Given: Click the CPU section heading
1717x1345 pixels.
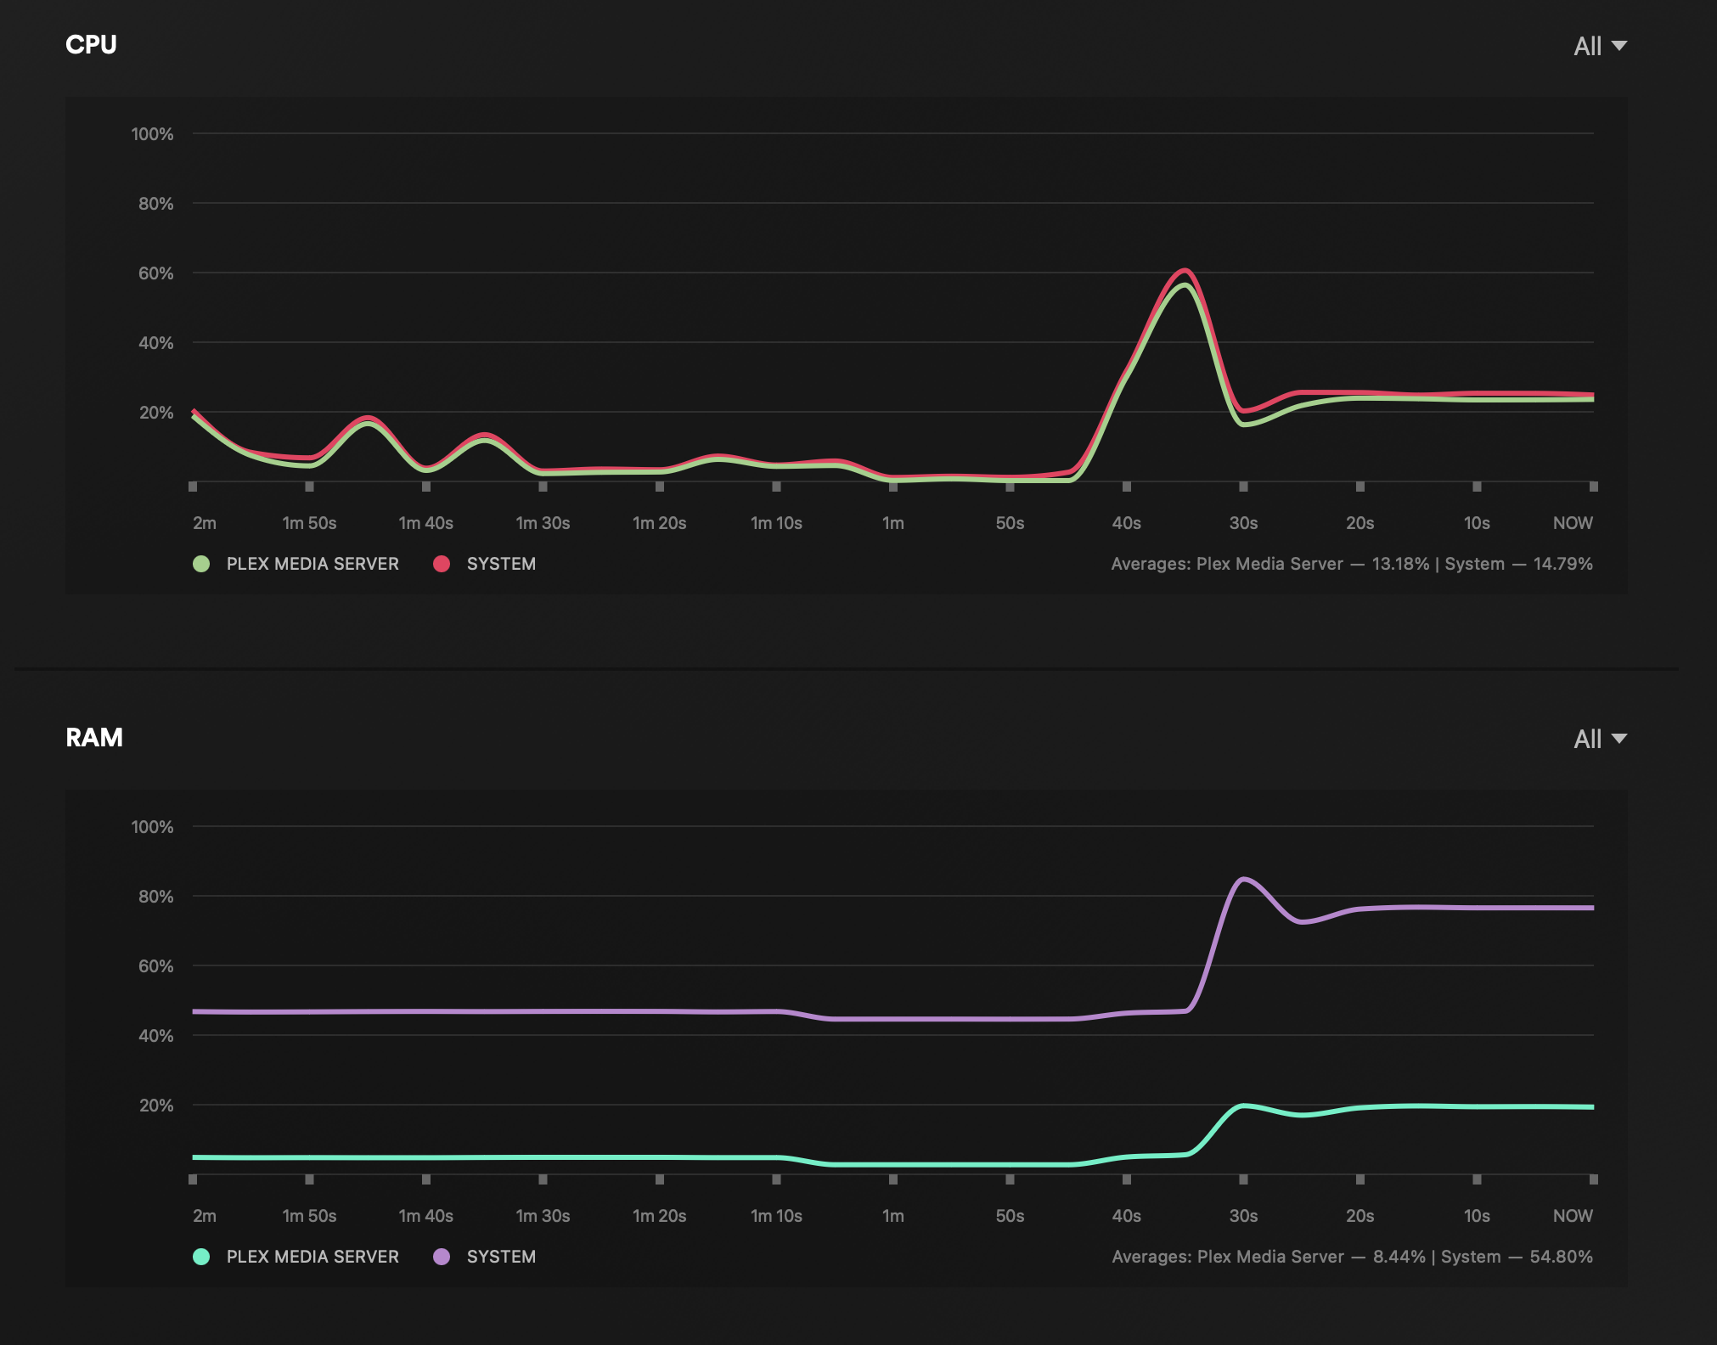Looking at the screenshot, I should click(91, 44).
